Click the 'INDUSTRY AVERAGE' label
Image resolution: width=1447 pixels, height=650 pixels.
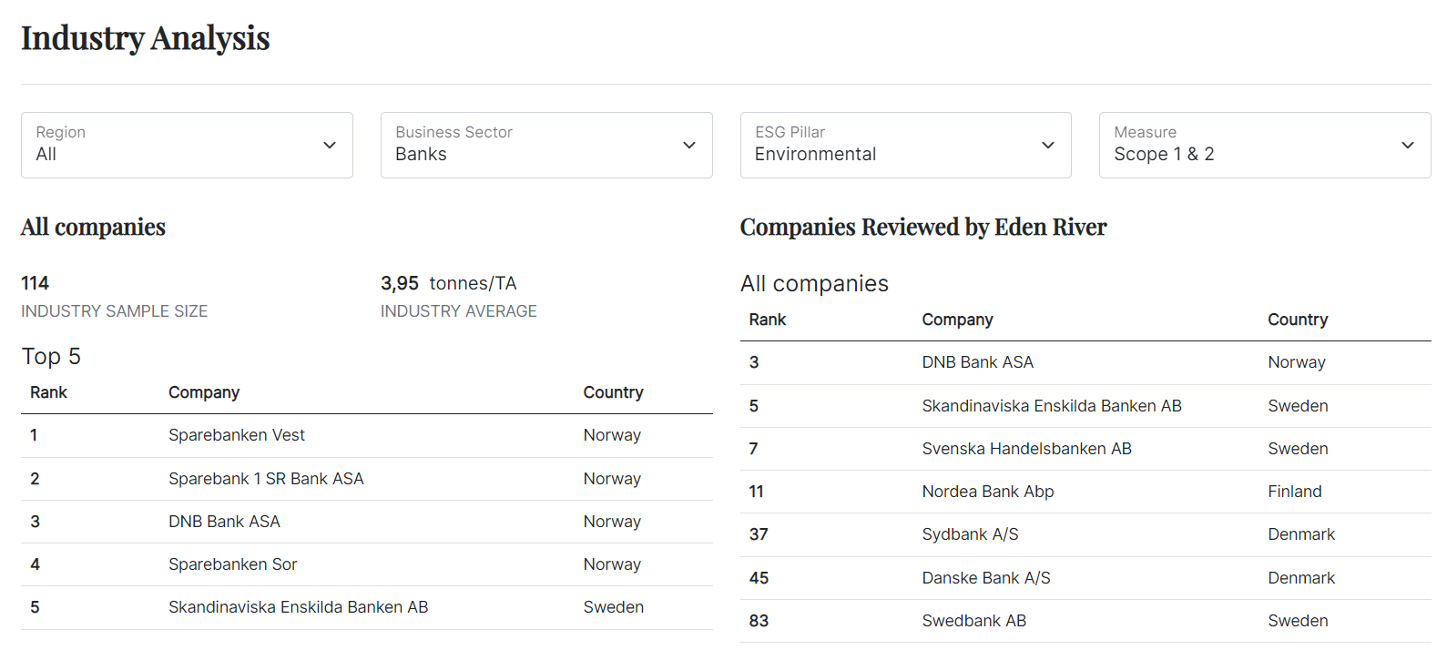click(458, 311)
